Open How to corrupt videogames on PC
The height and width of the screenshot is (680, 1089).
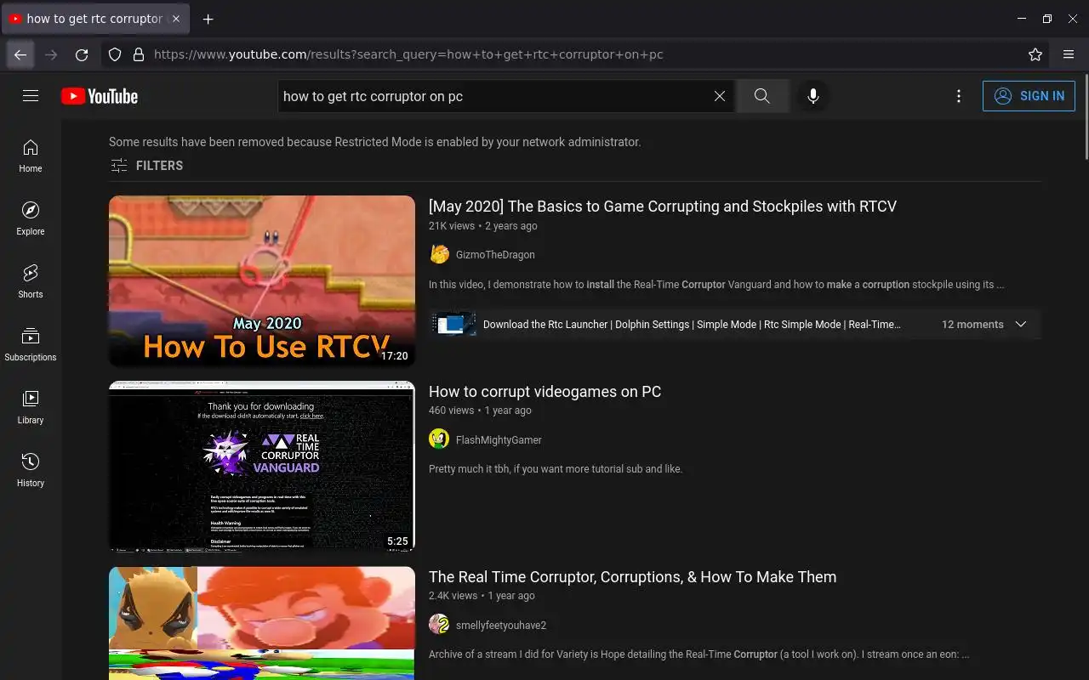(x=544, y=391)
